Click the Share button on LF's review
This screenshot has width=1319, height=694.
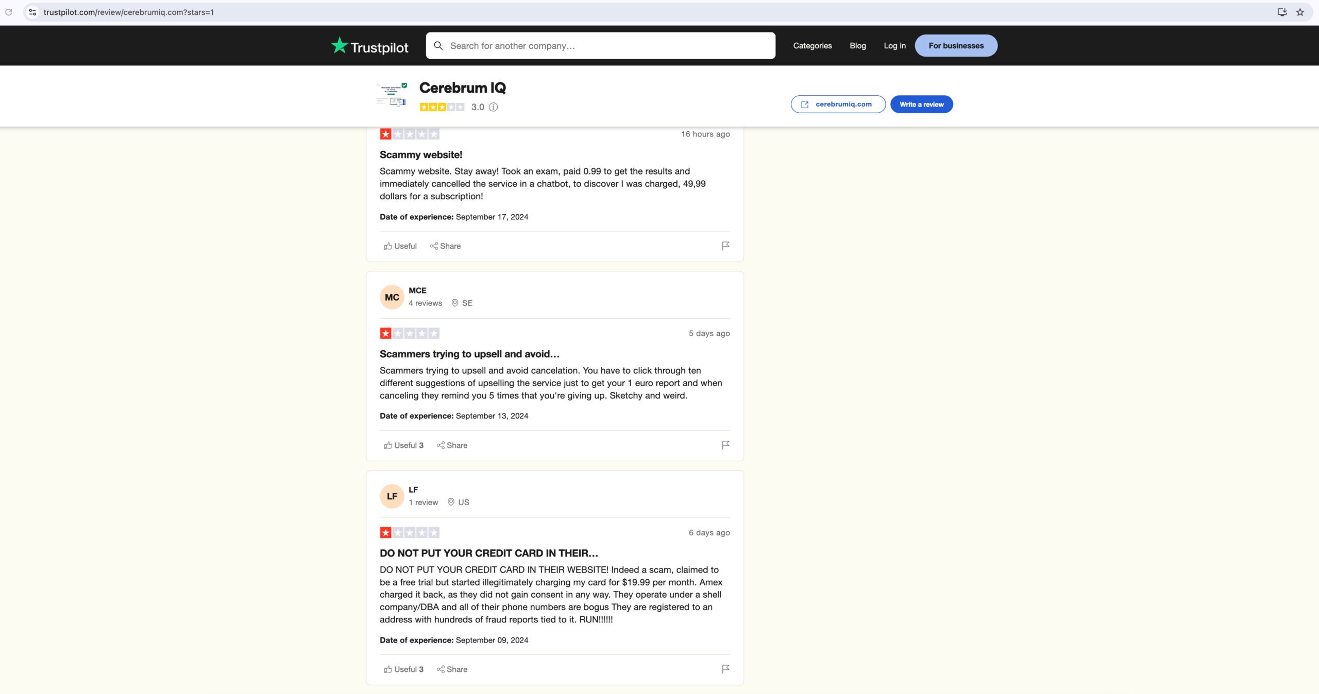pos(451,669)
